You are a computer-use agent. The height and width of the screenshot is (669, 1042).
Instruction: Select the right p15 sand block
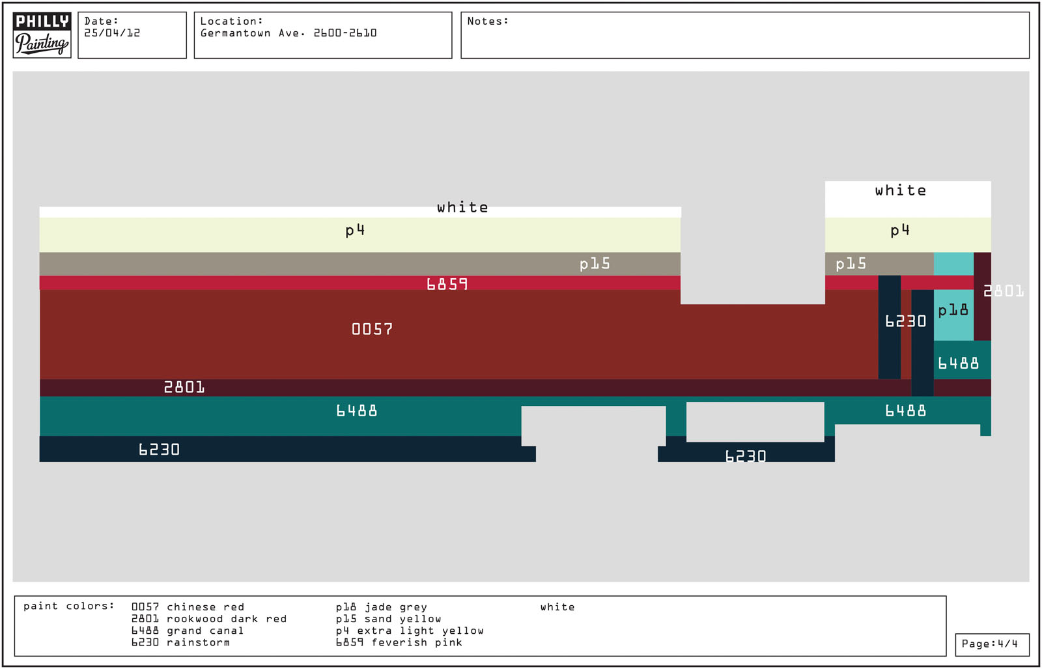pos(879,264)
